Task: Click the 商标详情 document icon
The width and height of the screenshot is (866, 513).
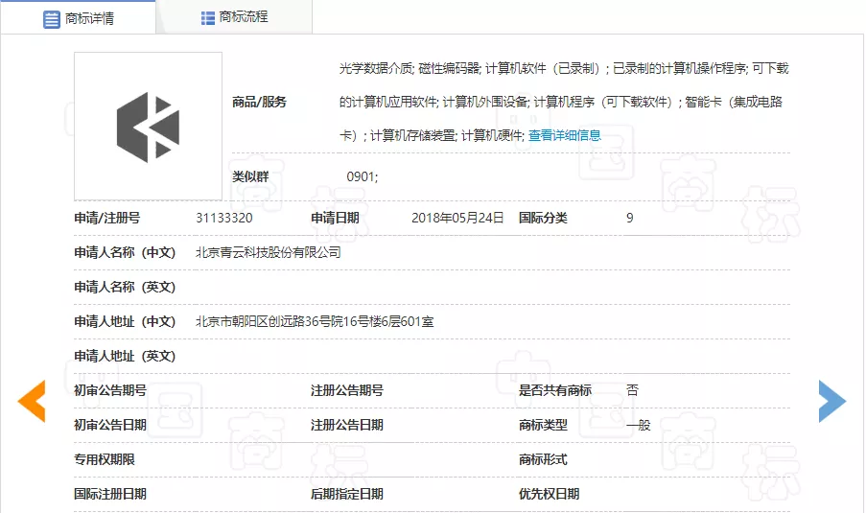Action: (x=52, y=19)
